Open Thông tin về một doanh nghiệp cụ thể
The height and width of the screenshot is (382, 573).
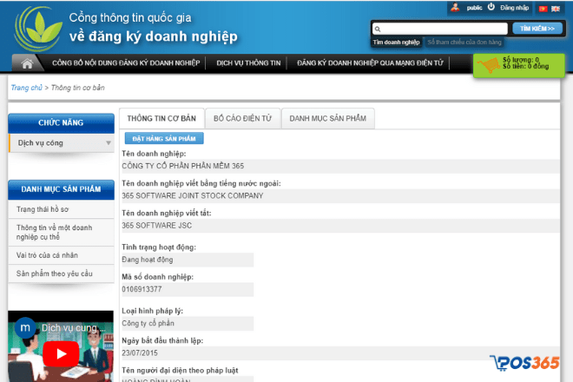[61, 232]
